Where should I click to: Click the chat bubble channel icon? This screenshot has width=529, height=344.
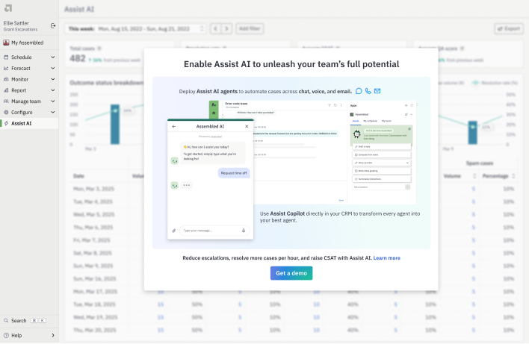tap(359, 91)
